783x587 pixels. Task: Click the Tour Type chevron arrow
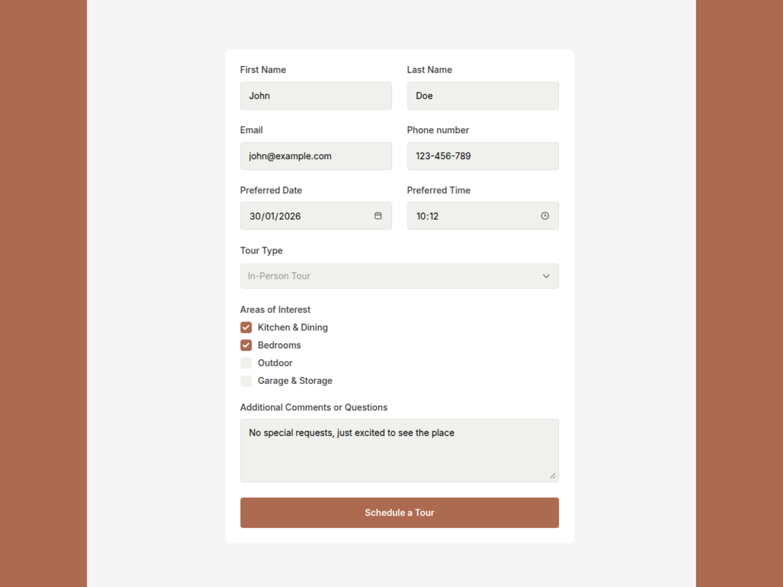[546, 276]
